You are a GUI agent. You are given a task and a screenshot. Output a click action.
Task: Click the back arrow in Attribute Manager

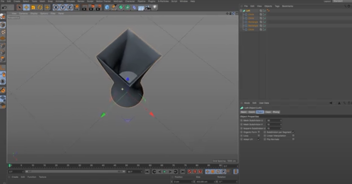pos(331,103)
